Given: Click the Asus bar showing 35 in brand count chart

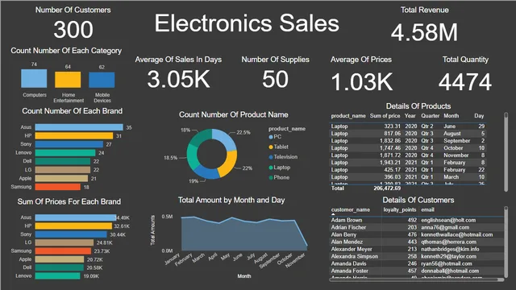Looking at the screenshot, I should 79,127.
